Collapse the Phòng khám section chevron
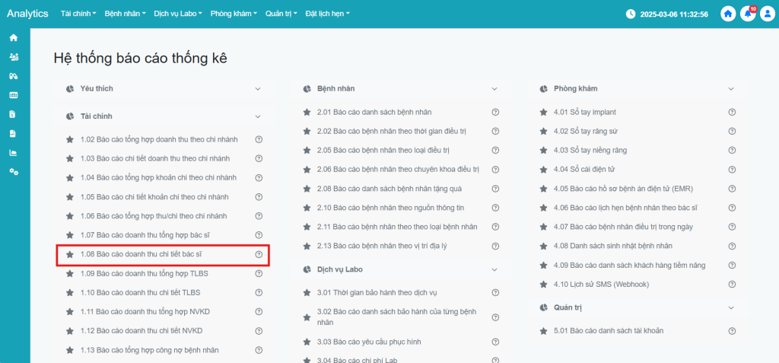The width and height of the screenshot is (779, 363). [731, 89]
